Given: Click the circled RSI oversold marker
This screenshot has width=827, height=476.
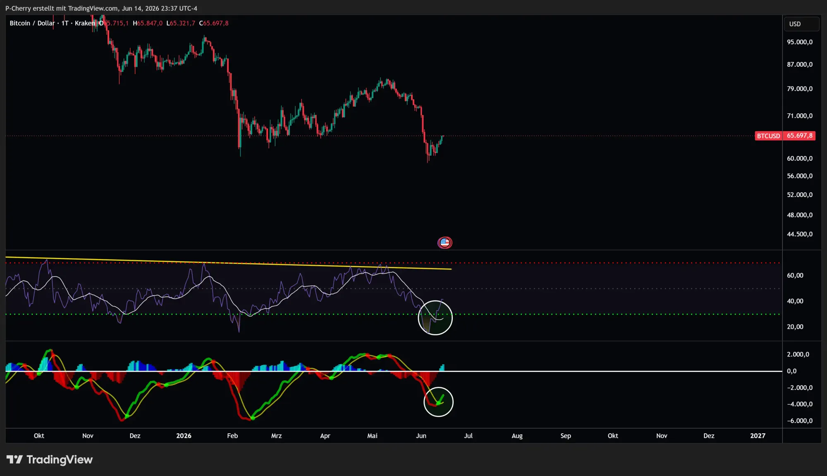Looking at the screenshot, I should tap(435, 317).
